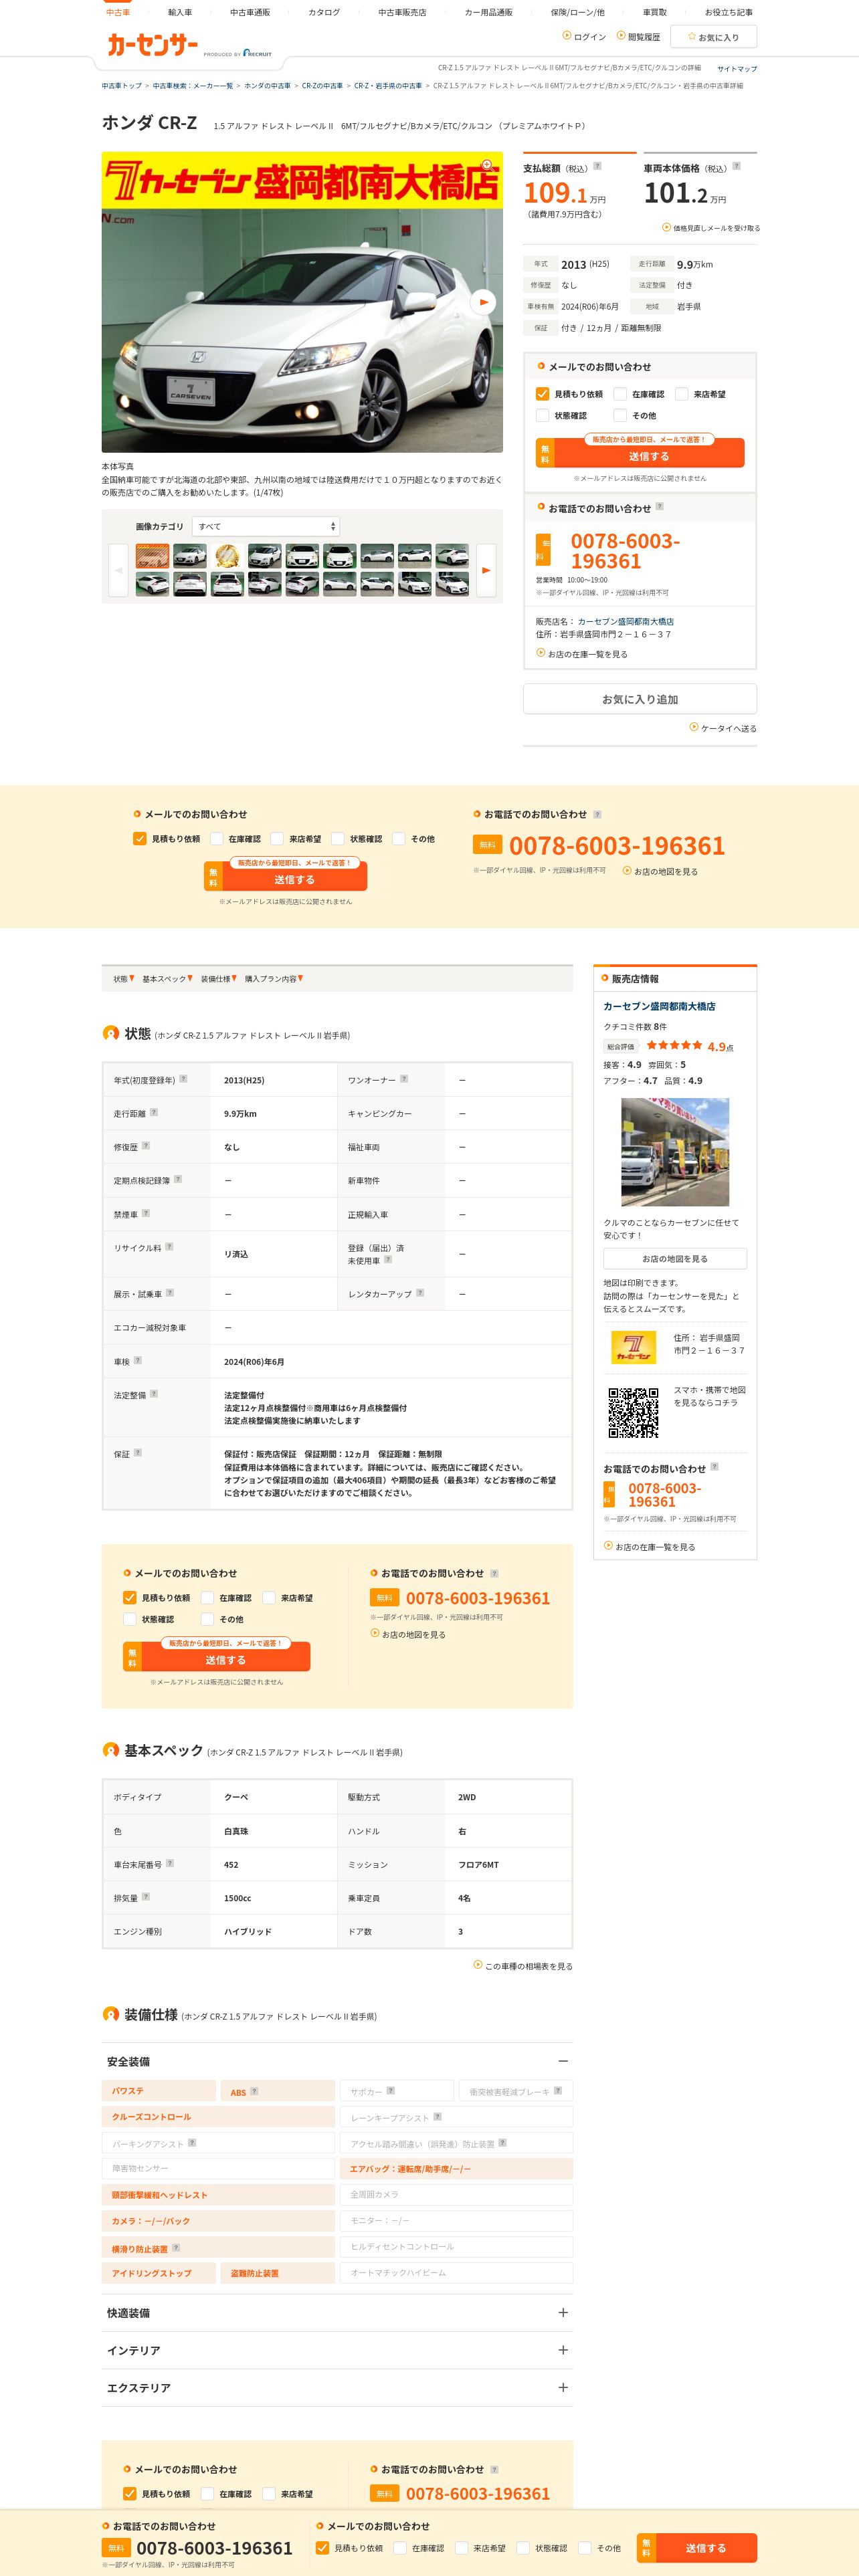Open 中古車通販 in the top navigation

pyautogui.click(x=250, y=12)
